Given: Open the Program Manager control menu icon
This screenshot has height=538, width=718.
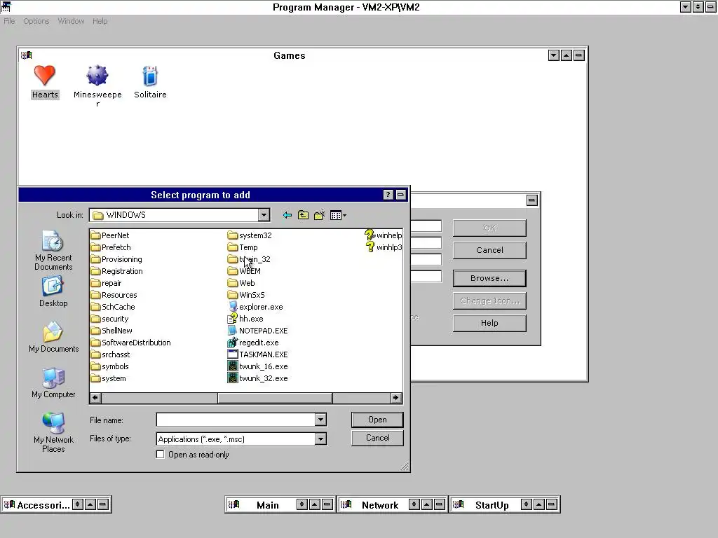Looking at the screenshot, I should point(6,7).
